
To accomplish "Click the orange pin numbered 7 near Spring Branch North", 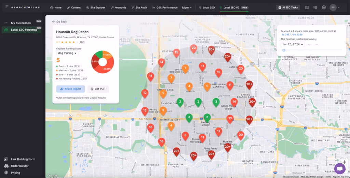I will (x=185, y=68).
